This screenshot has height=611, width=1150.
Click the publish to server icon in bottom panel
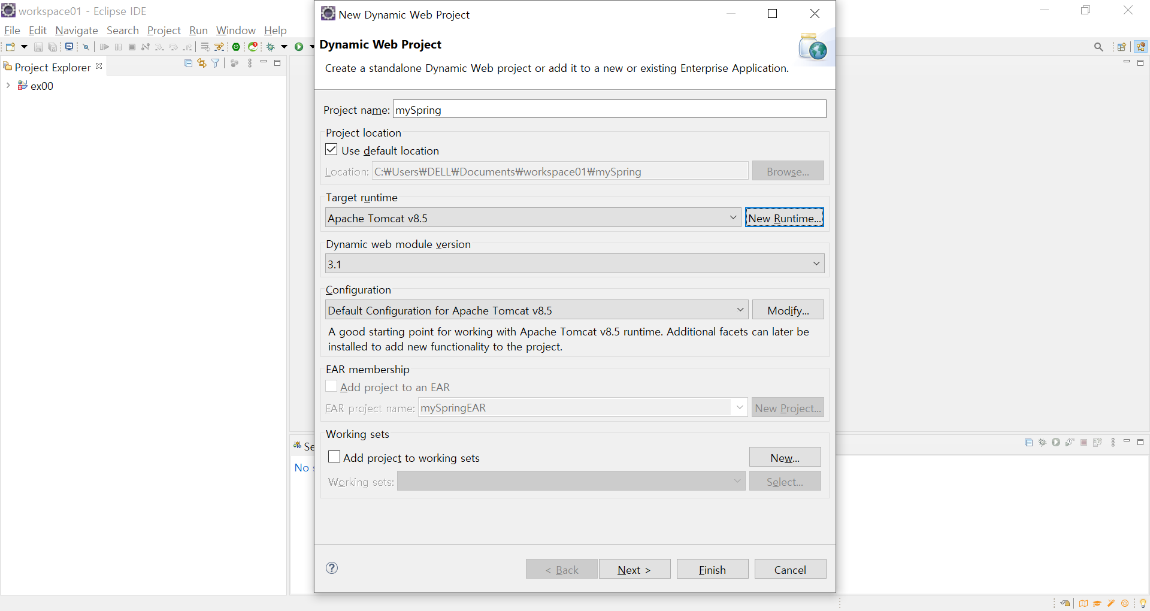click(x=1097, y=442)
